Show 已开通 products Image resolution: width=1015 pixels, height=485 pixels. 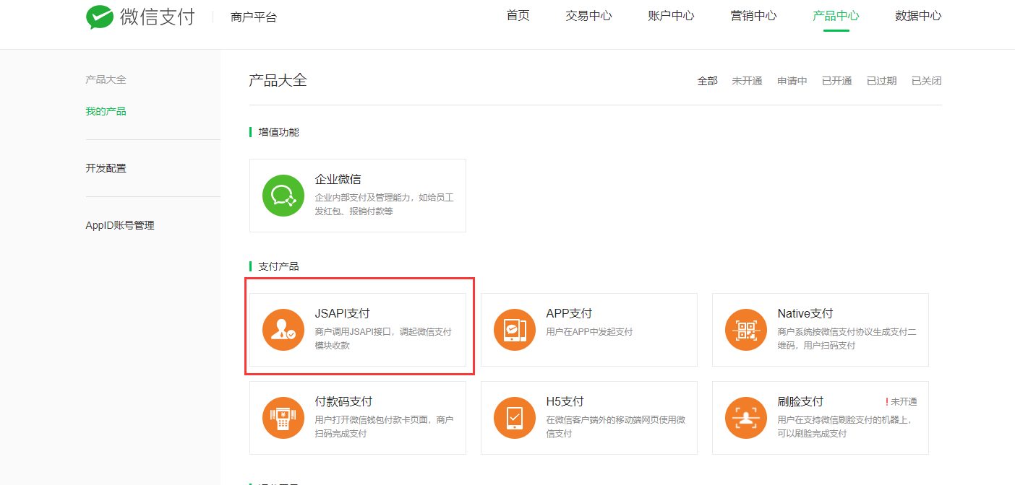point(837,81)
